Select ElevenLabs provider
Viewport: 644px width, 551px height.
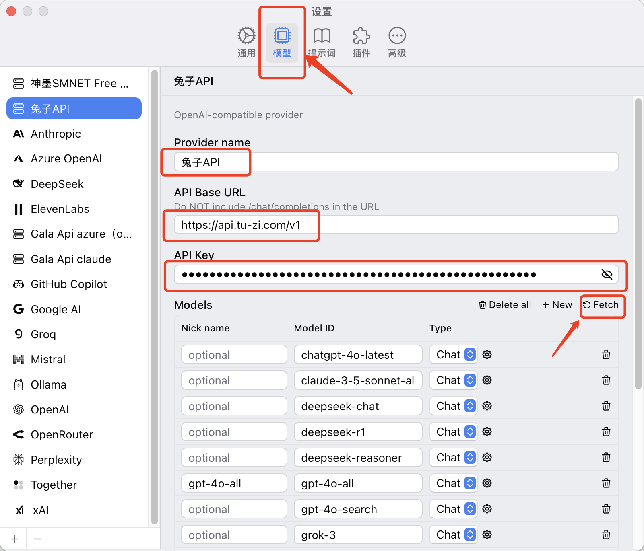74,209
